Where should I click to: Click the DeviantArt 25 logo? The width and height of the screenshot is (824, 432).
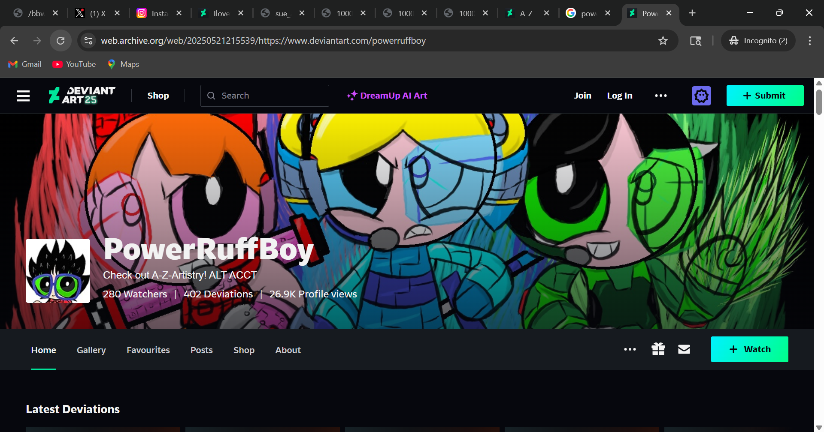point(82,96)
